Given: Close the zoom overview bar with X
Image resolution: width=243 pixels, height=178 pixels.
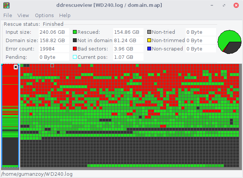Looking at the screenshot, I should tap(16, 67).
